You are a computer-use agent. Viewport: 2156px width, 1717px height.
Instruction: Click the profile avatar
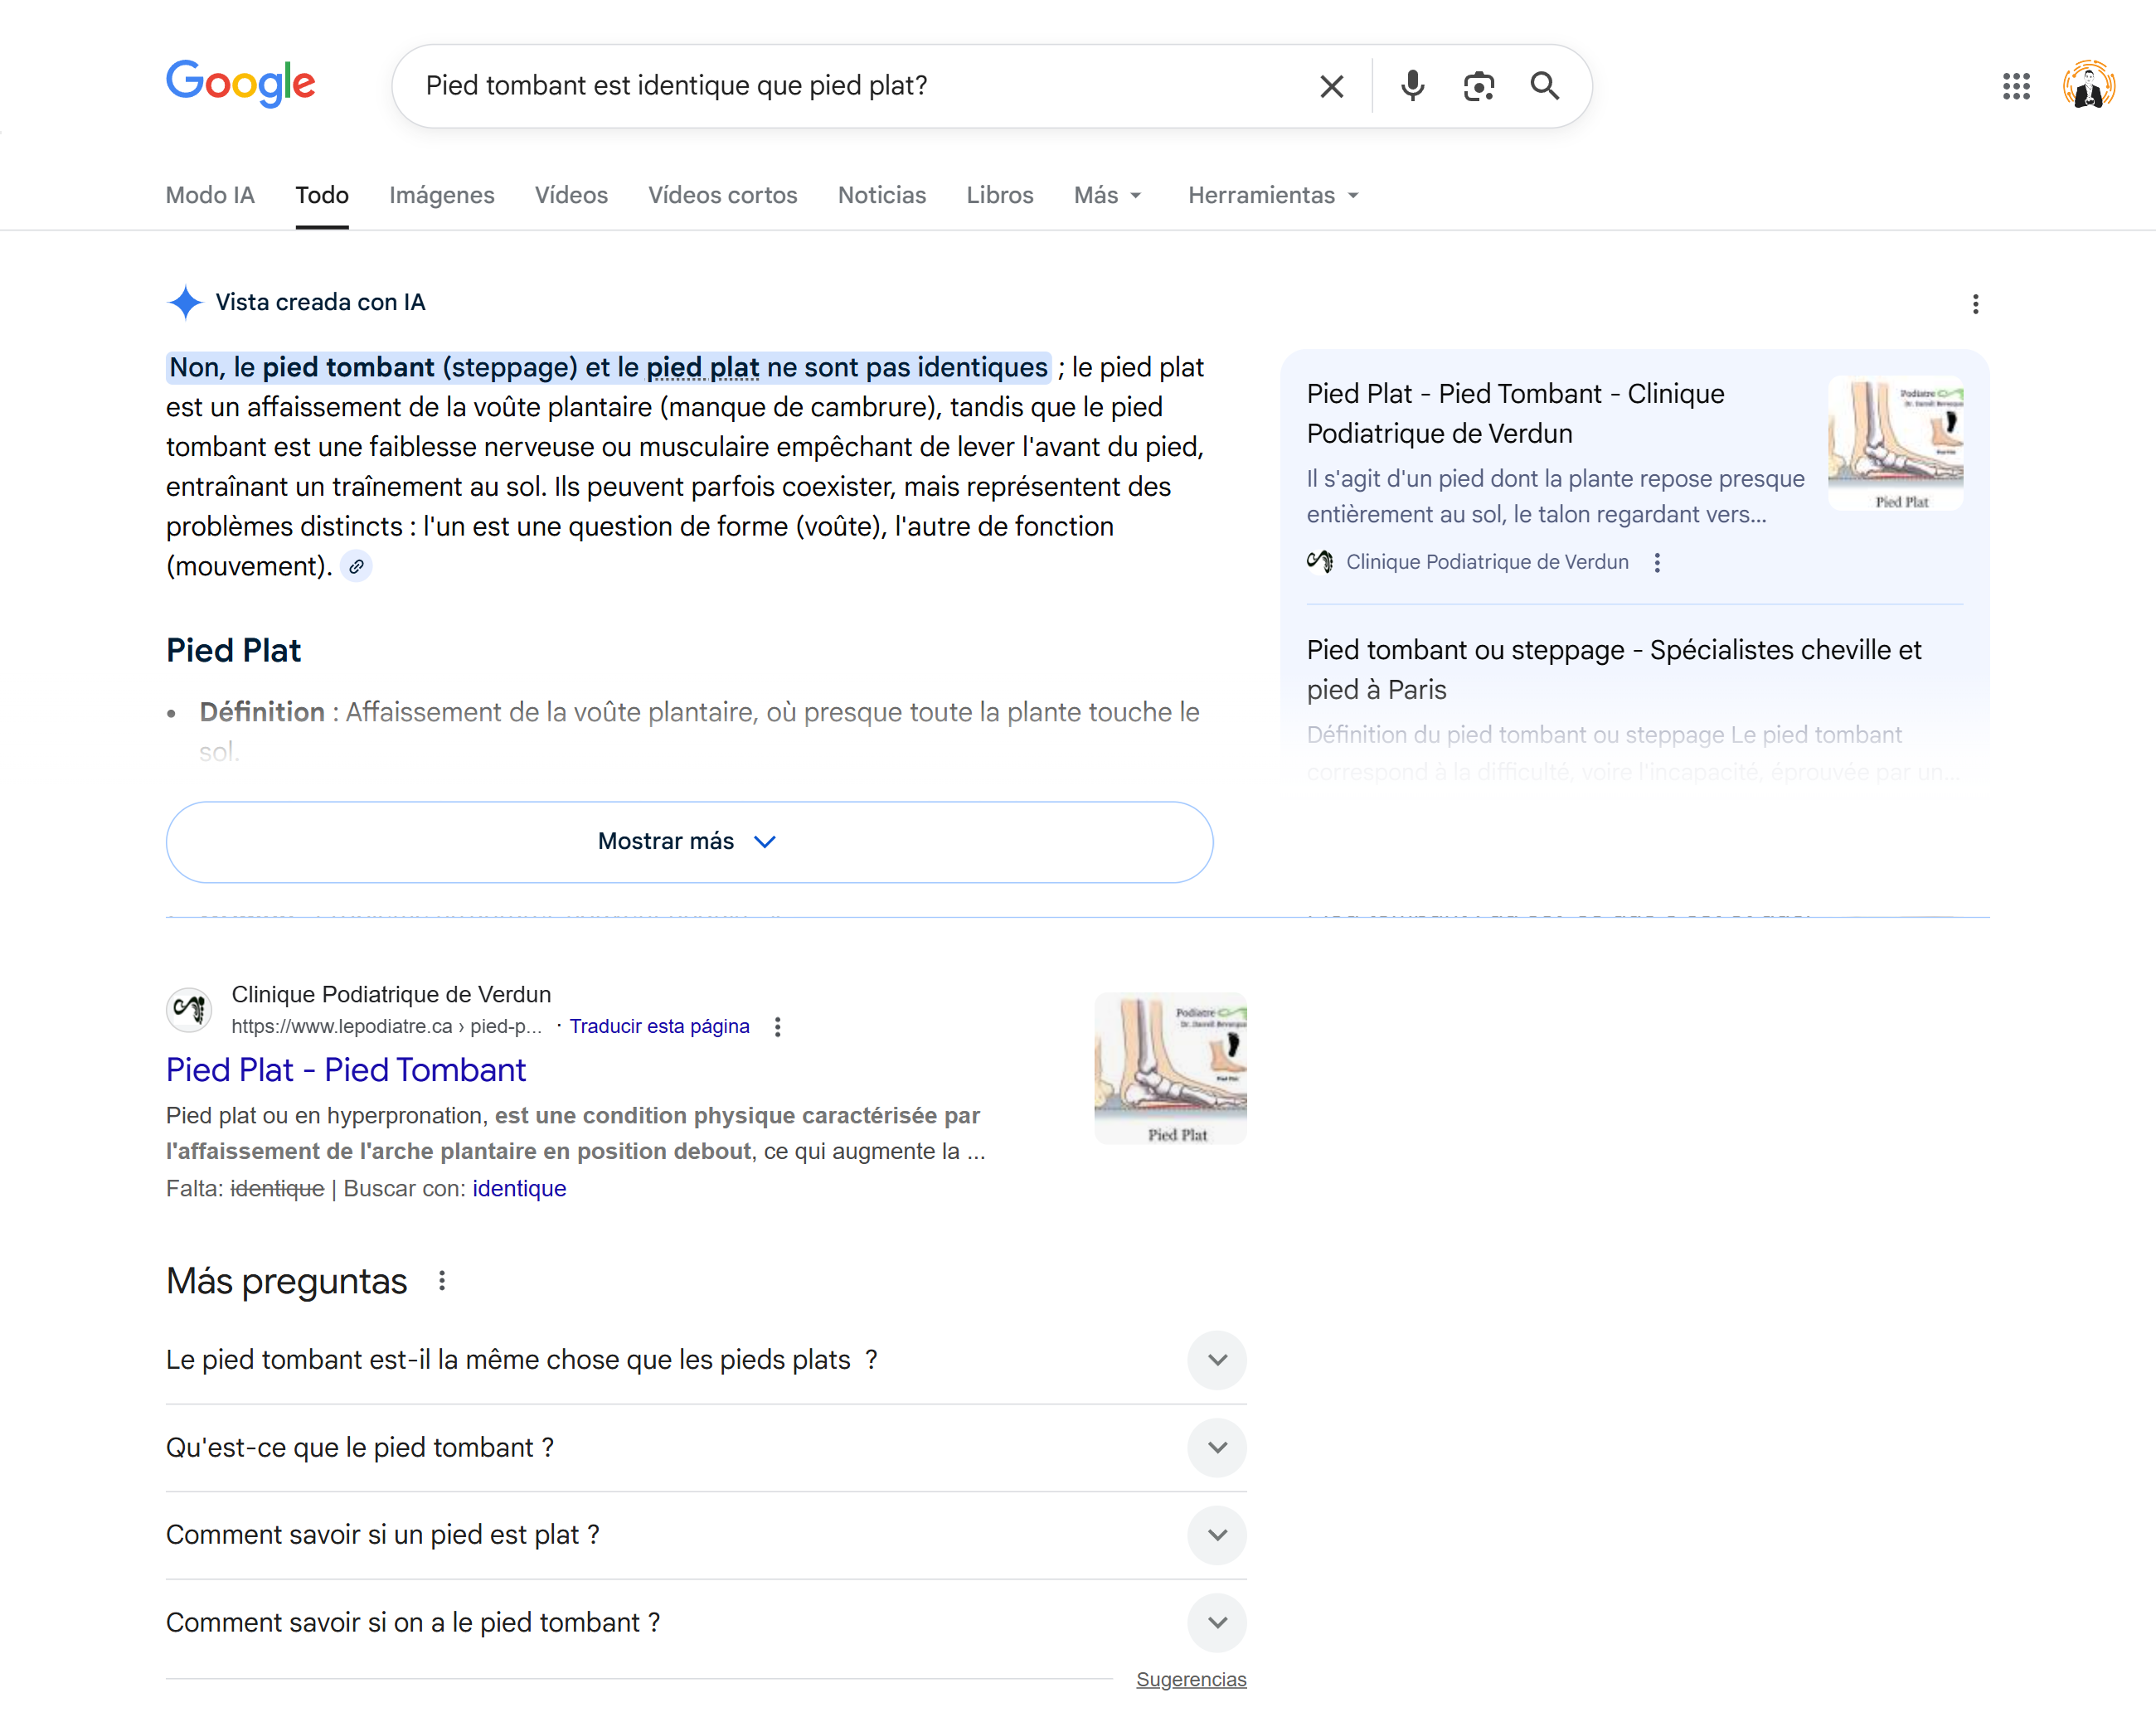coord(2089,85)
